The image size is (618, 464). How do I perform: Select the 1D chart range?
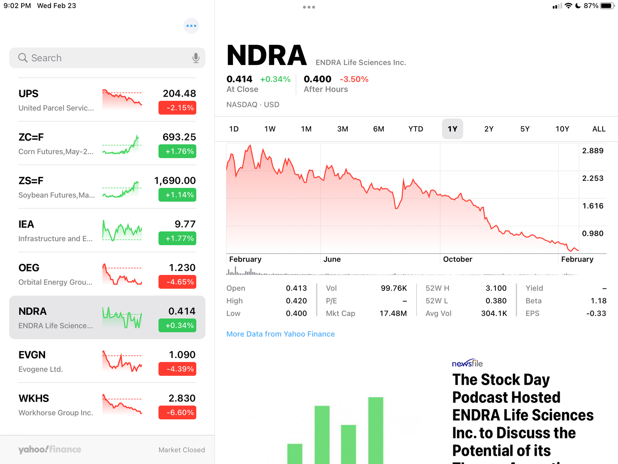(234, 129)
